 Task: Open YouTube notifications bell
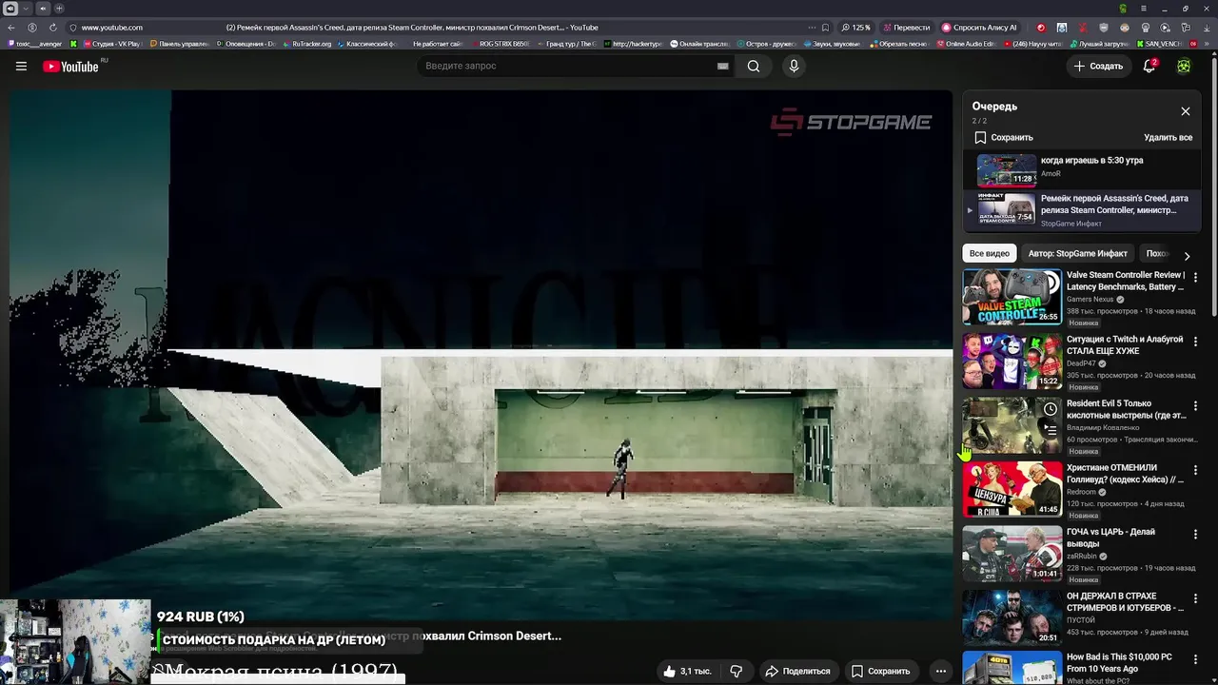click(1149, 66)
